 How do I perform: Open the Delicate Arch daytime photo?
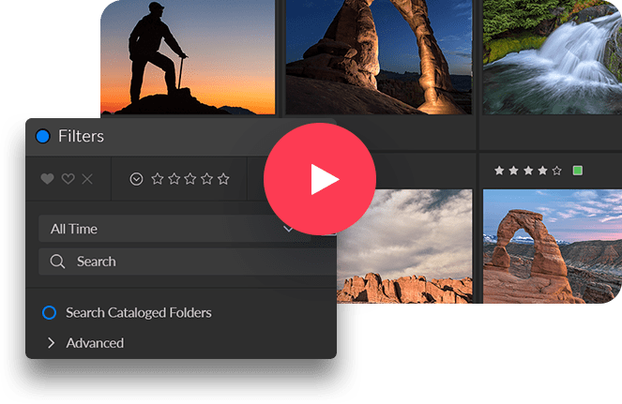(x=553, y=247)
